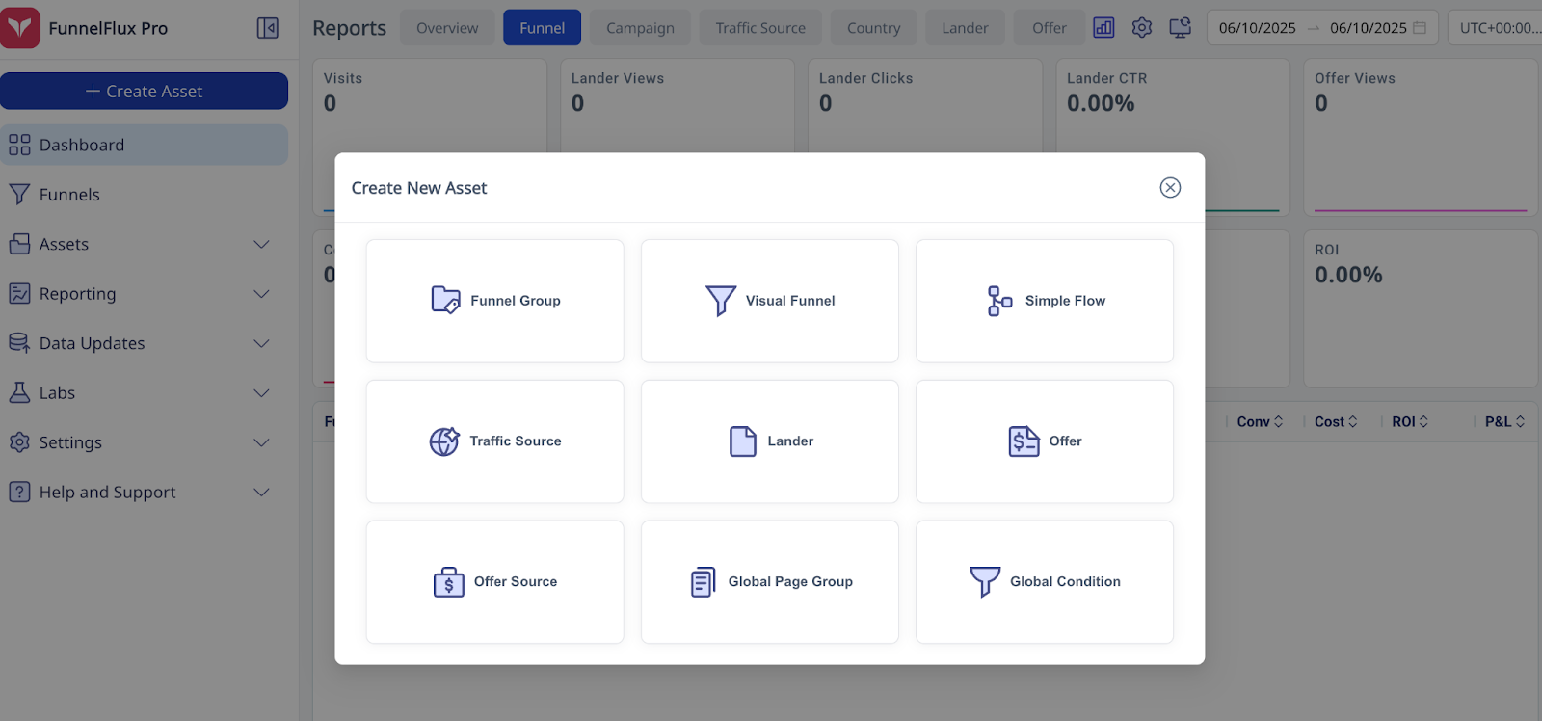Select the Funnel Group folder icon
Image resolution: width=1542 pixels, height=721 pixels.
click(445, 301)
